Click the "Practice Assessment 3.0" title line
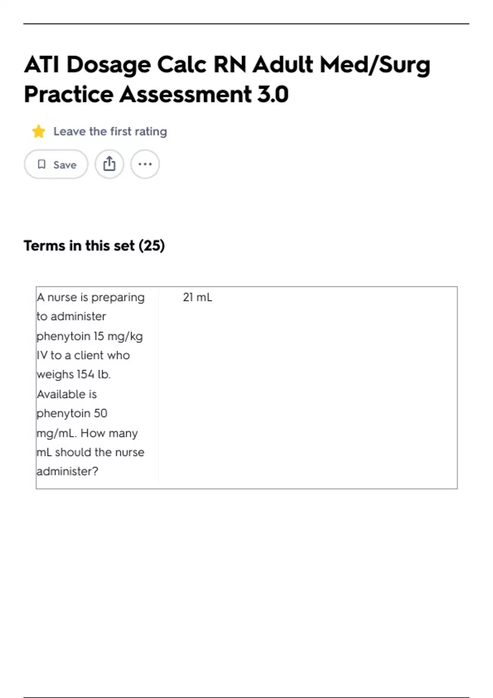Viewport: 493px width, 698px height. pyautogui.click(x=156, y=94)
